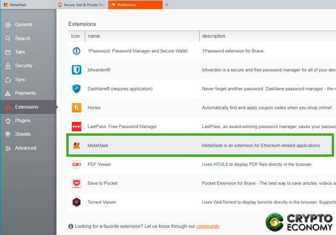Open Advanced preferences section
This screenshot has width=336, height=235.
tap(28, 148)
